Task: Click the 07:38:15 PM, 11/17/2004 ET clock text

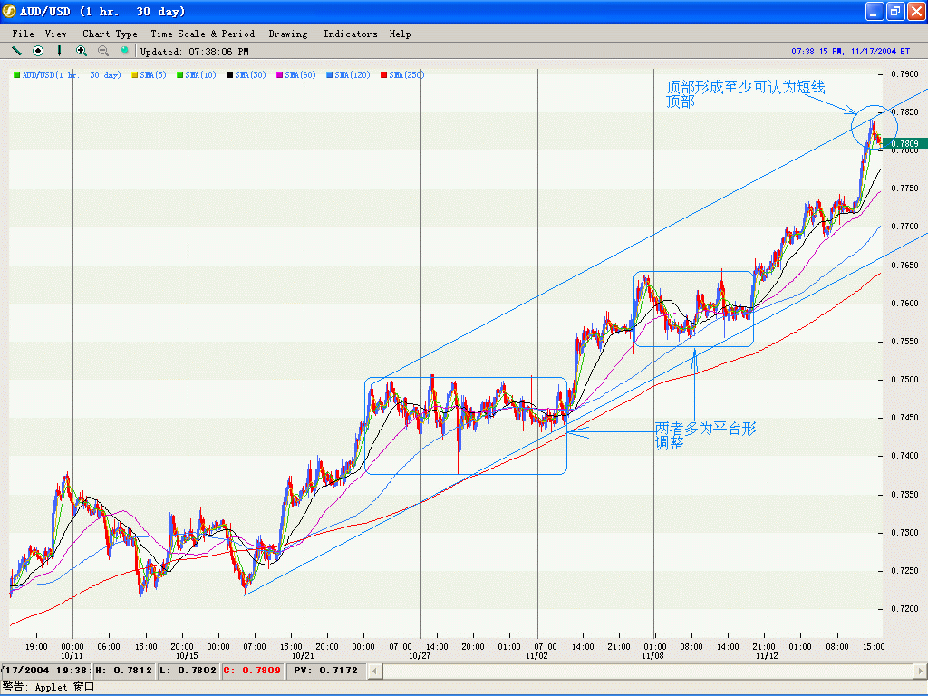Action: pos(850,52)
